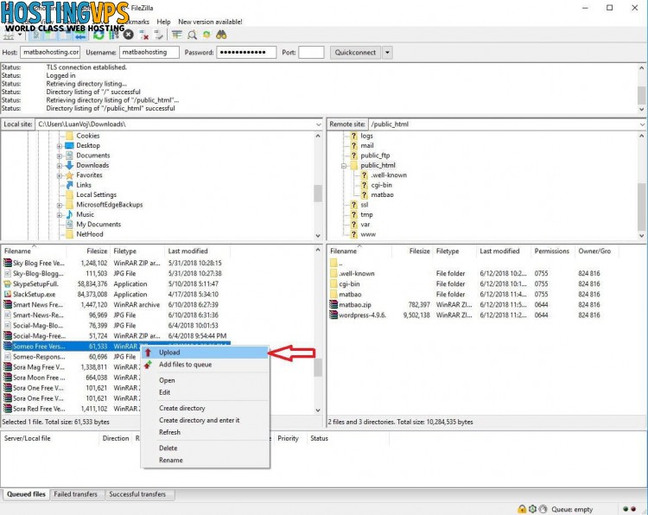
Task: Click the Favorites star folder icon
Action: pyautogui.click(x=69, y=175)
